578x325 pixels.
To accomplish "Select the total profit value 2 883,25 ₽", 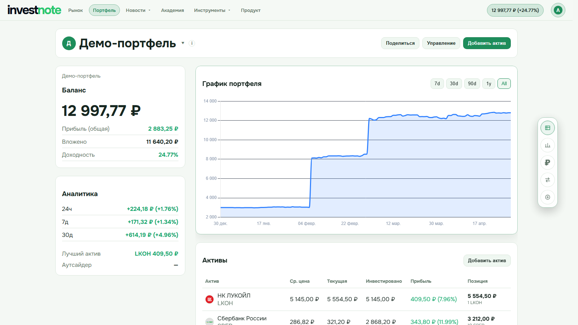I will (x=163, y=129).
